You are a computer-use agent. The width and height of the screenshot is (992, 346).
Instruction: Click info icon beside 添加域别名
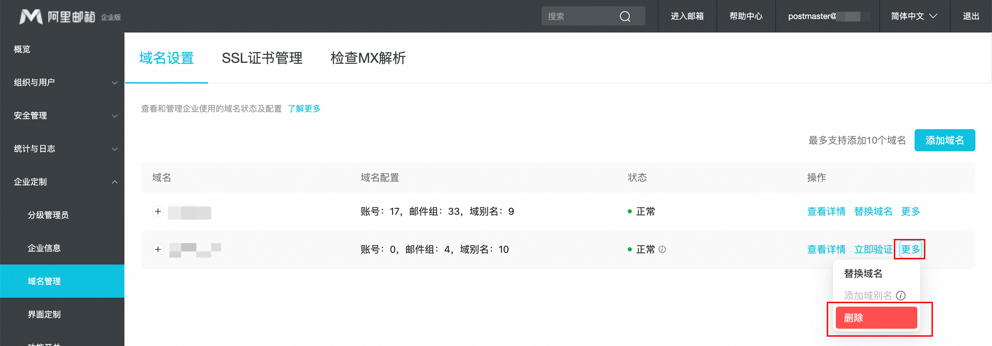tap(900, 296)
